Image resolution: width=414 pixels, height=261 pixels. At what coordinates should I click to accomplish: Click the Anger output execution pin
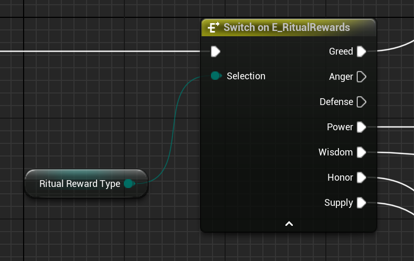(x=362, y=77)
